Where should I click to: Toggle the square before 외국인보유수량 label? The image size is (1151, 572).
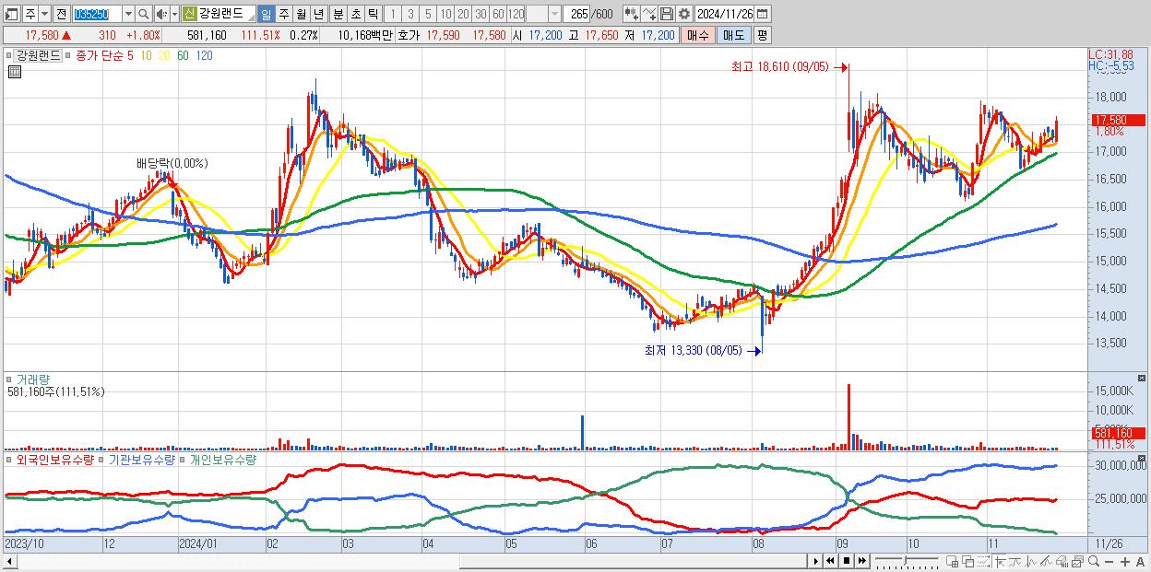10,459
